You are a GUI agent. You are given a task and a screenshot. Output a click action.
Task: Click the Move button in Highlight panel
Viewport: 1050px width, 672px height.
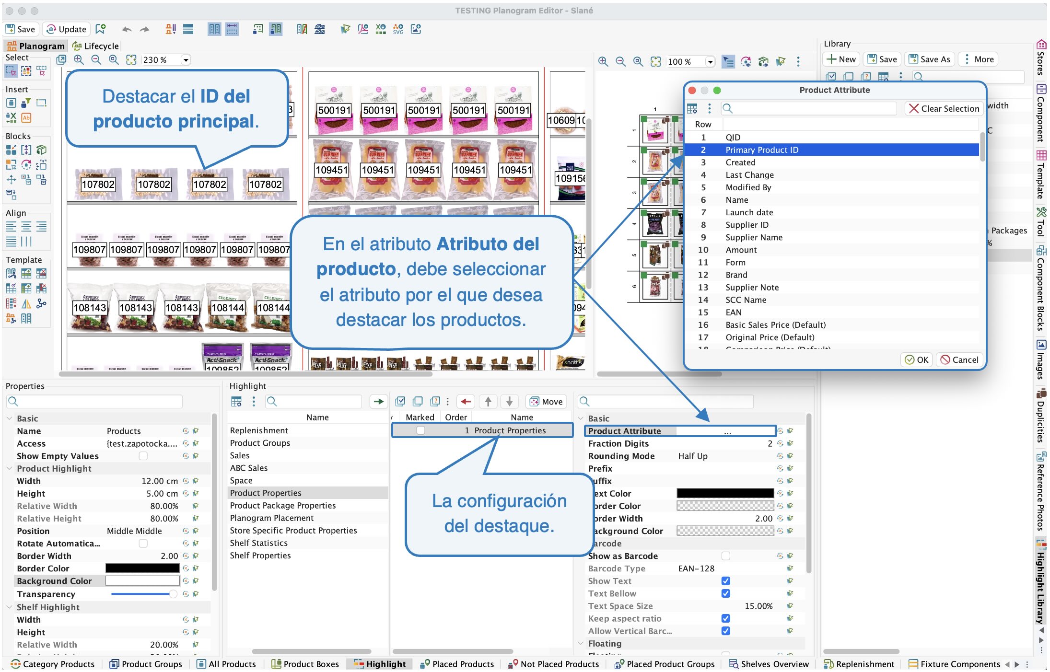click(546, 401)
